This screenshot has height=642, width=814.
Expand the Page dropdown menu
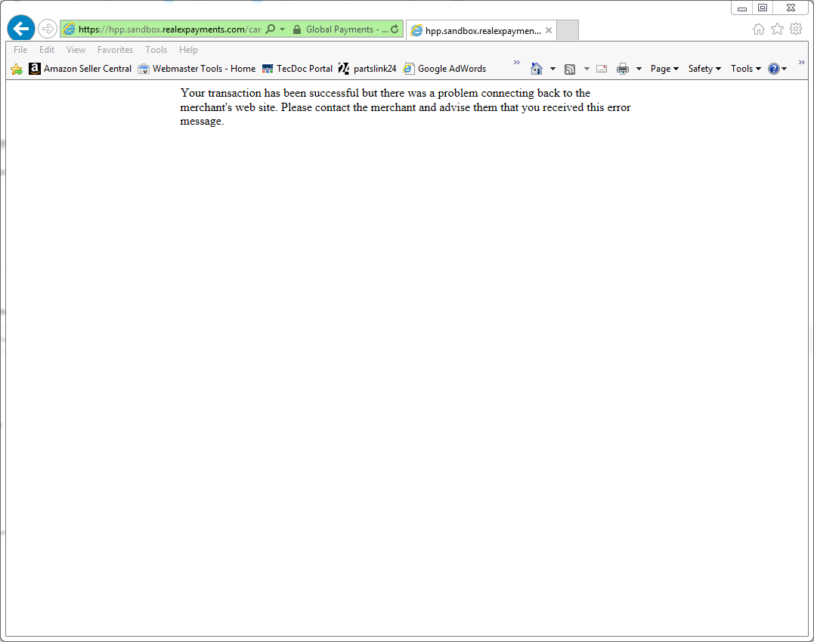[664, 69]
